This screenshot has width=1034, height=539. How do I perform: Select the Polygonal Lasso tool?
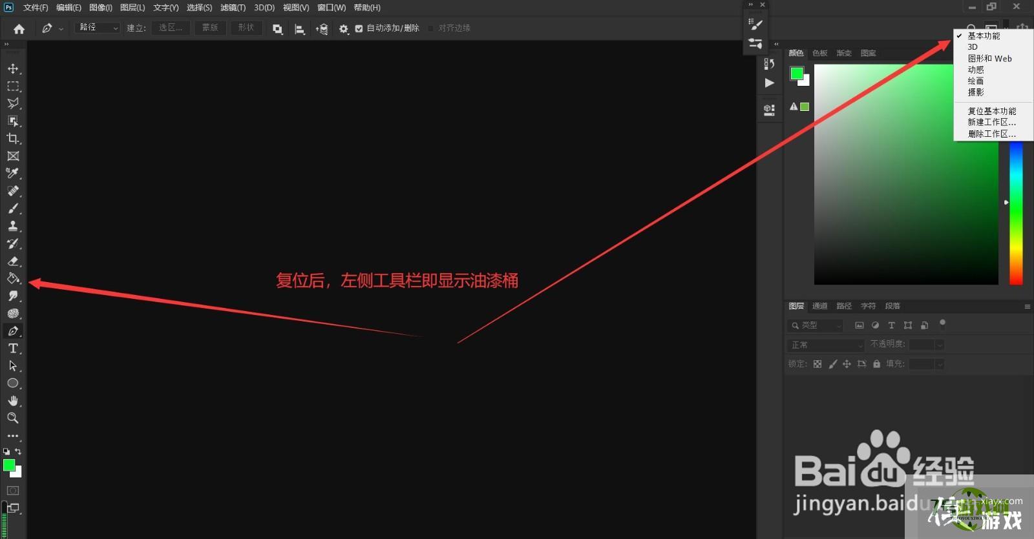click(x=13, y=103)
